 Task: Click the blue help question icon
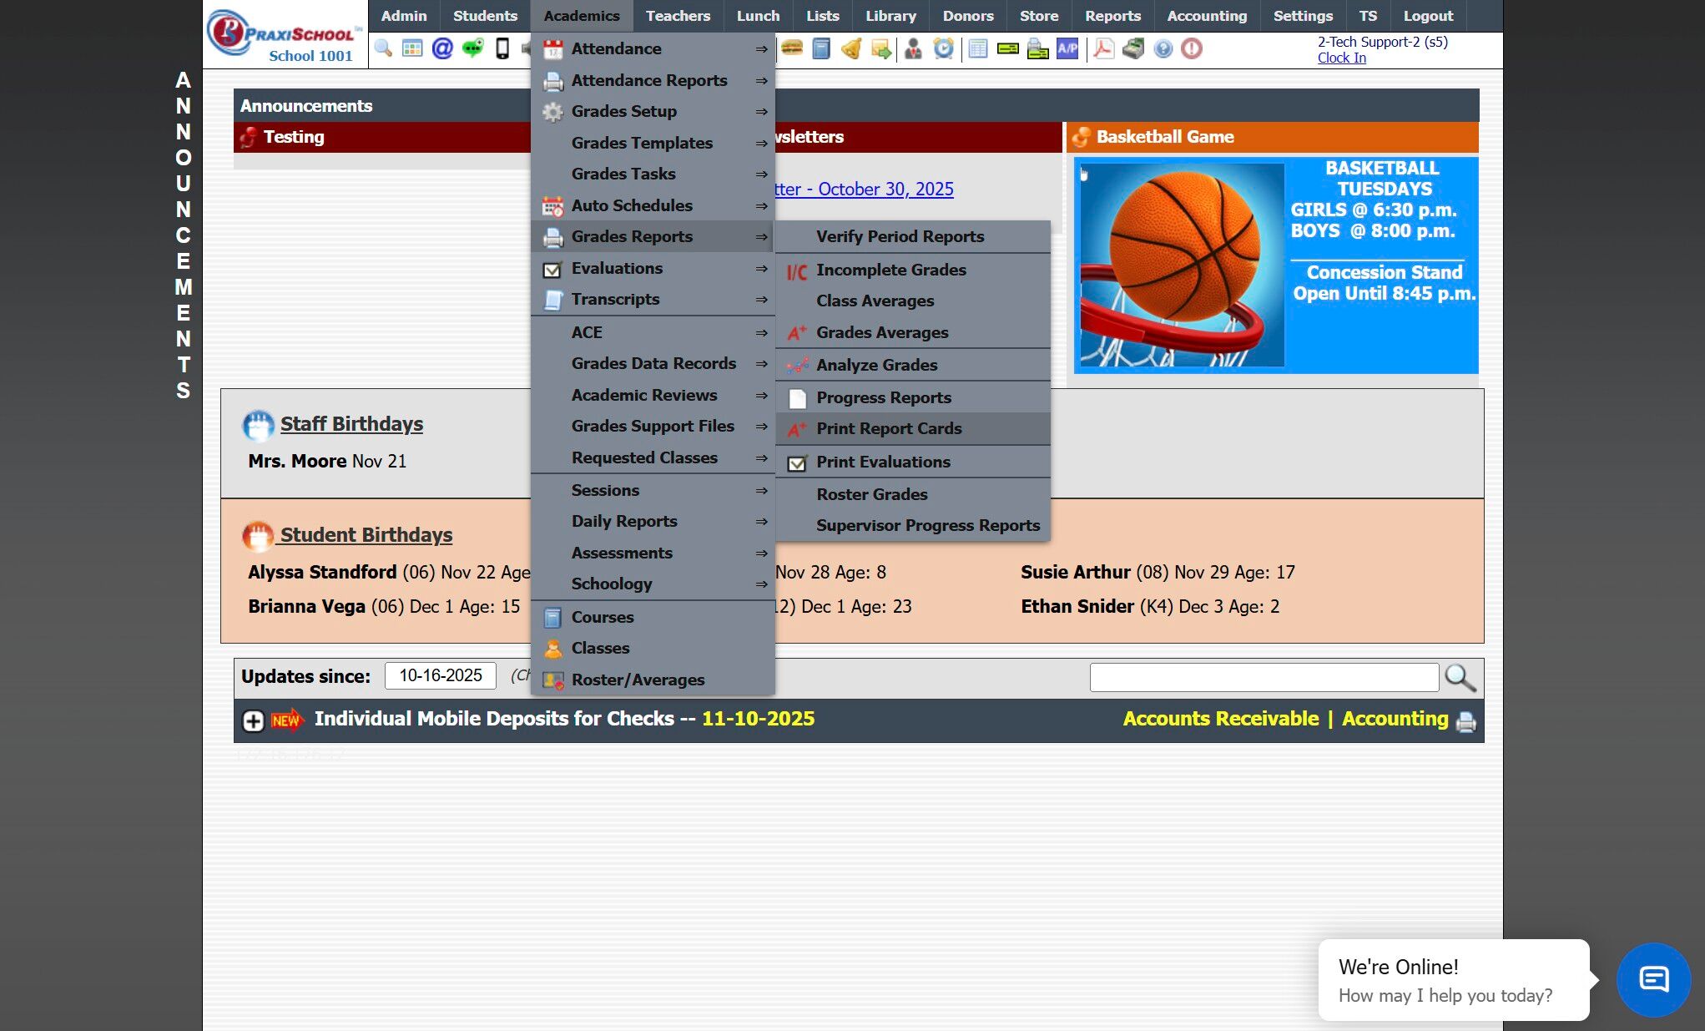[1163, 48]
